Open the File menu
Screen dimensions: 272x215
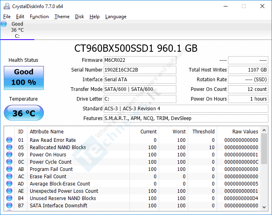coord(7,17)
